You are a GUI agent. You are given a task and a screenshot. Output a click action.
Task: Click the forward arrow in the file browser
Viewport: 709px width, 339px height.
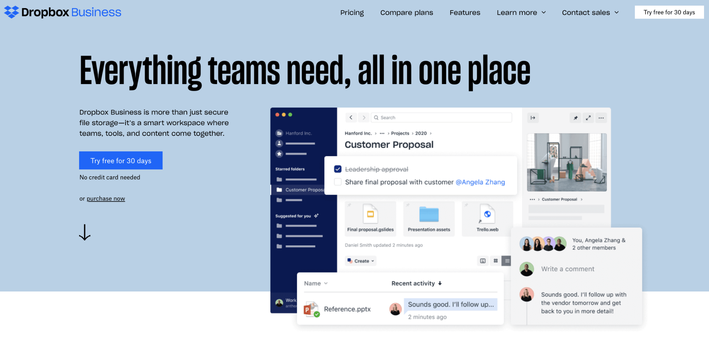(364, 117)
